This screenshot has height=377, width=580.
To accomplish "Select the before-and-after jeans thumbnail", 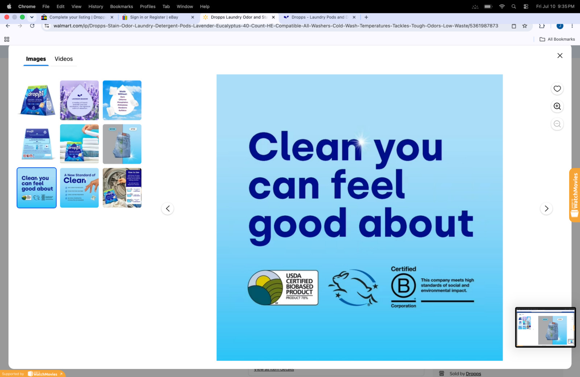I will tap(122, 144).
